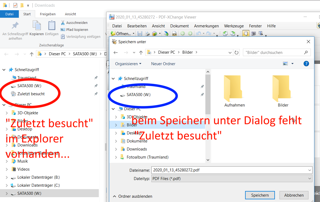Open the Organisieren dropdown in save dialog
This screenshot has width=320, height=202.
pos(128,64)
